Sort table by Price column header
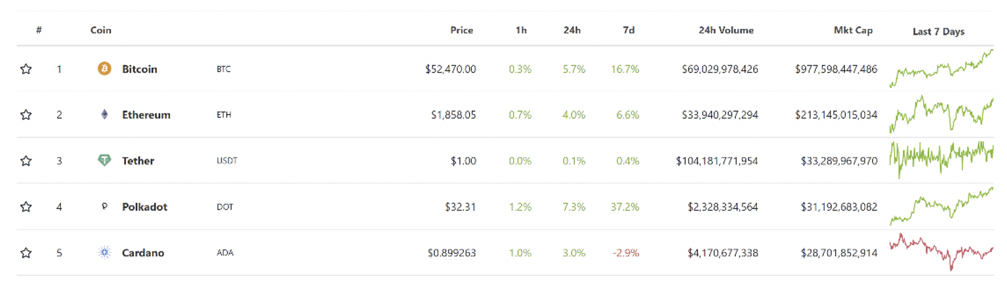The height and width of the screenshot is (285, 1007). [461, 30]
